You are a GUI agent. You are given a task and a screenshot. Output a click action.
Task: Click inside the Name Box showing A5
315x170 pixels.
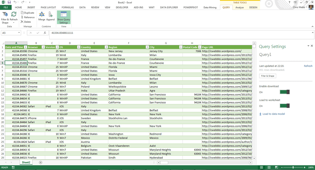tap(10, 33)
